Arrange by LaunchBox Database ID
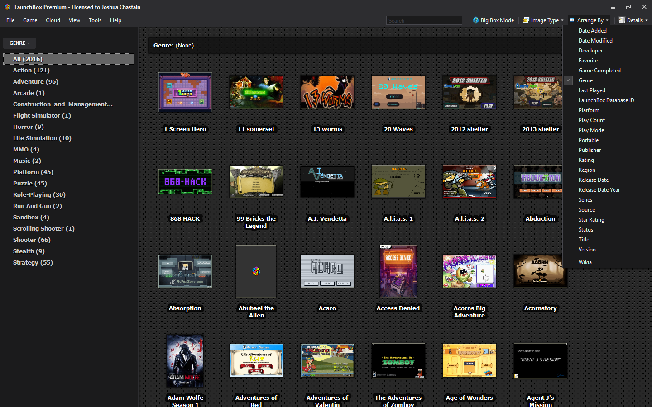The height and width of the screenshot is (407, 652). click(607, 100)
